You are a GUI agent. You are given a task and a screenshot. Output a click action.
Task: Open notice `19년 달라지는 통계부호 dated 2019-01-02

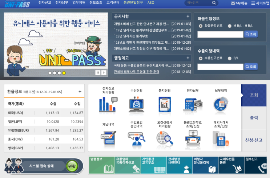pos(131,36)
